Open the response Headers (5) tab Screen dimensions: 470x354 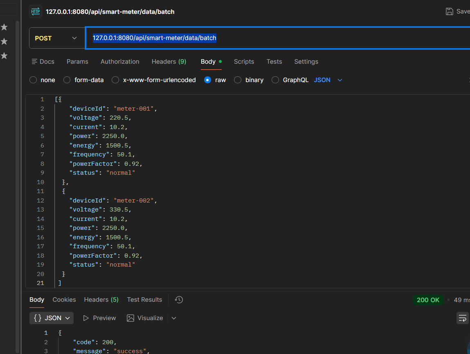[101, 300]
